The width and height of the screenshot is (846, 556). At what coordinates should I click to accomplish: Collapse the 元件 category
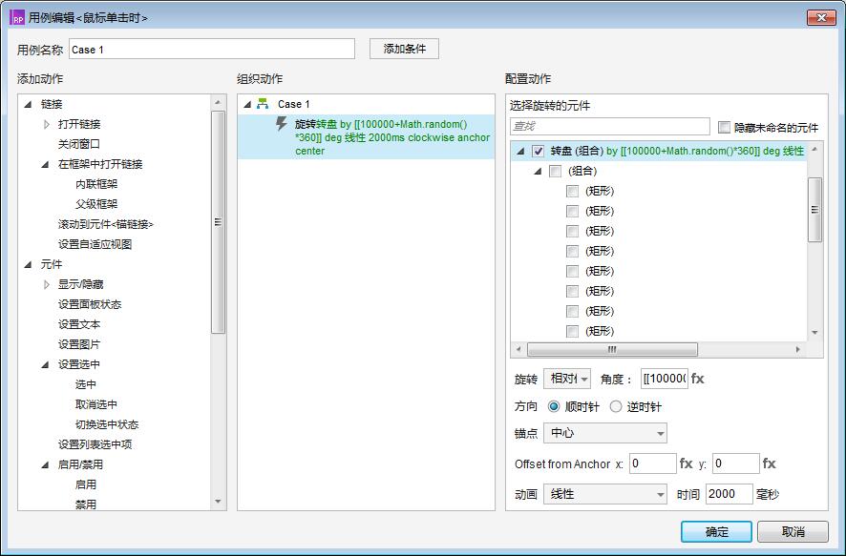28,264
